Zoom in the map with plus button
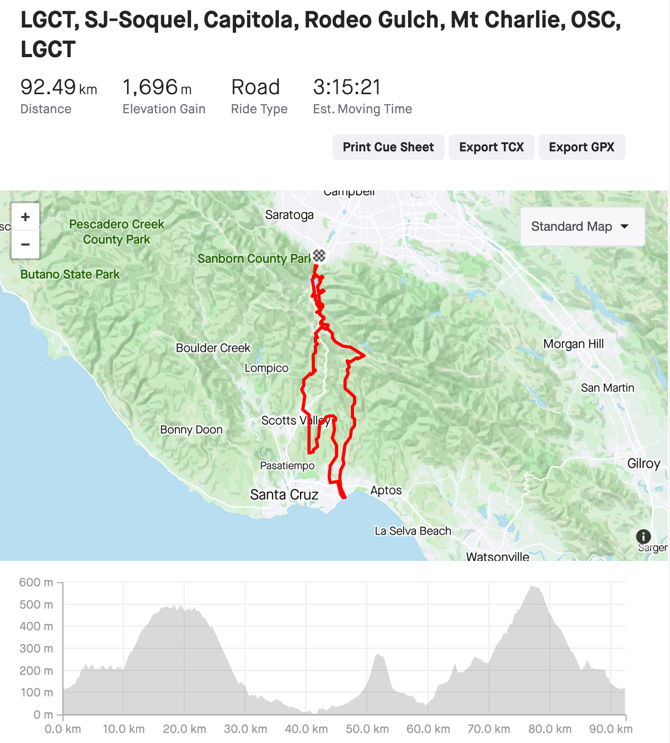 pos(25,217)
